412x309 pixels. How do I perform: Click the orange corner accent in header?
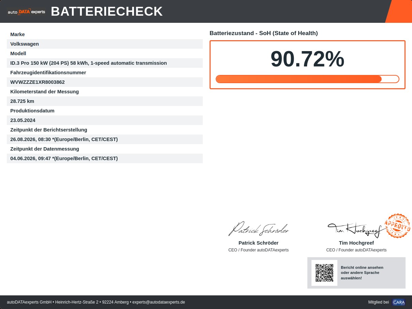(x=398, y=11)
